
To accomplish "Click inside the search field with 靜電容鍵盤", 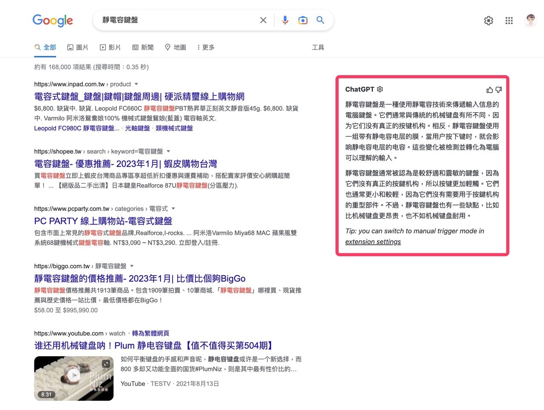I will (x=178, y=20).
